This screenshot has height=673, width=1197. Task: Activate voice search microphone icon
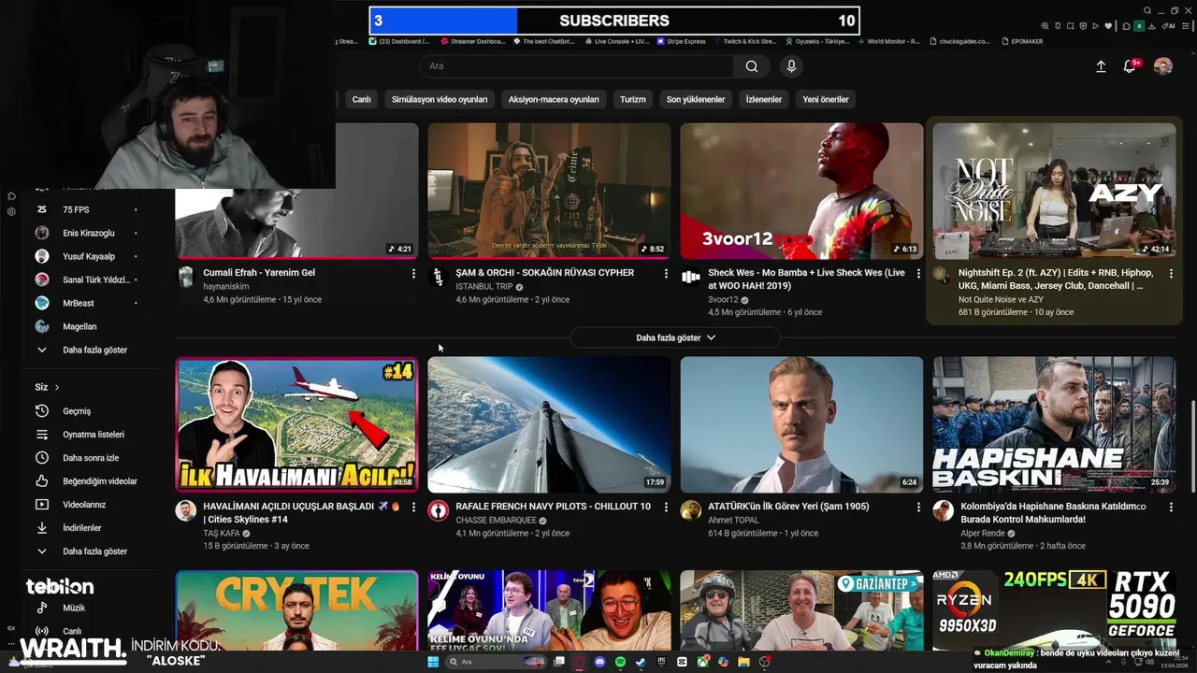[x=791, y=66]
